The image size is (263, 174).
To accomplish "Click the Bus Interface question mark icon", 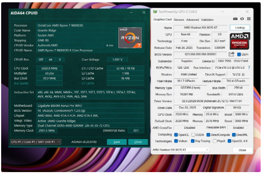I will [249, 68].
